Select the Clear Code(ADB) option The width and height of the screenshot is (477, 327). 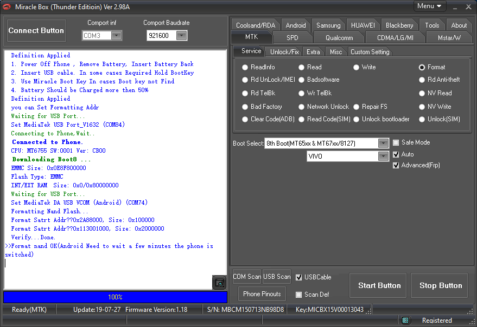pyautogui.click(x=268, y=119)
